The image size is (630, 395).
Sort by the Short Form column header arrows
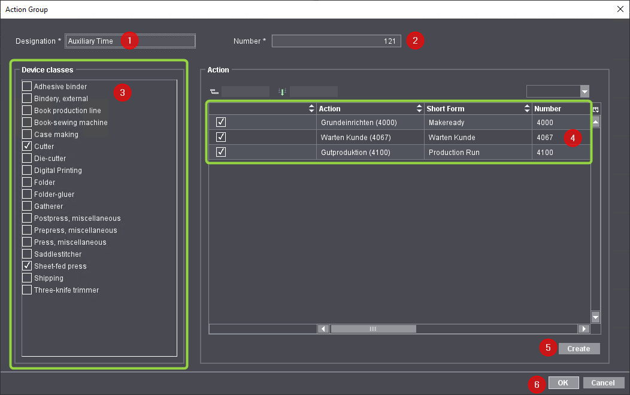click(527, 109)
